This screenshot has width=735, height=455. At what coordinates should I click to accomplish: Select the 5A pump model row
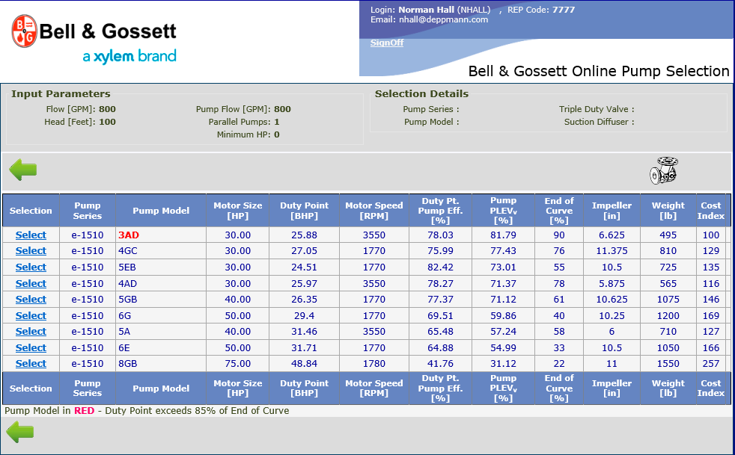coord(31,332)
